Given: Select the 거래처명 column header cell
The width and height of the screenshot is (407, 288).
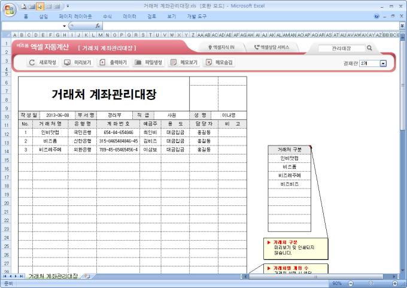Looking at the screenshot, I should coord(50,124).
